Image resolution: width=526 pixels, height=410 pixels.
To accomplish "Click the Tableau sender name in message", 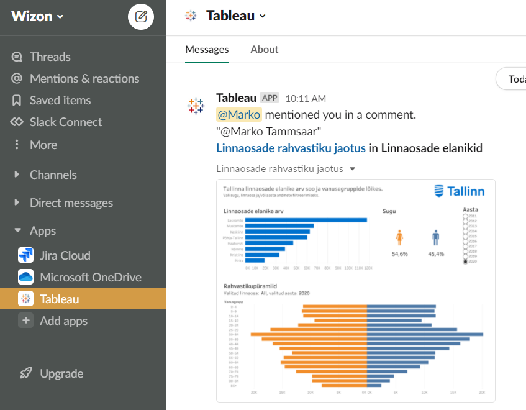I will coord(236,98).
